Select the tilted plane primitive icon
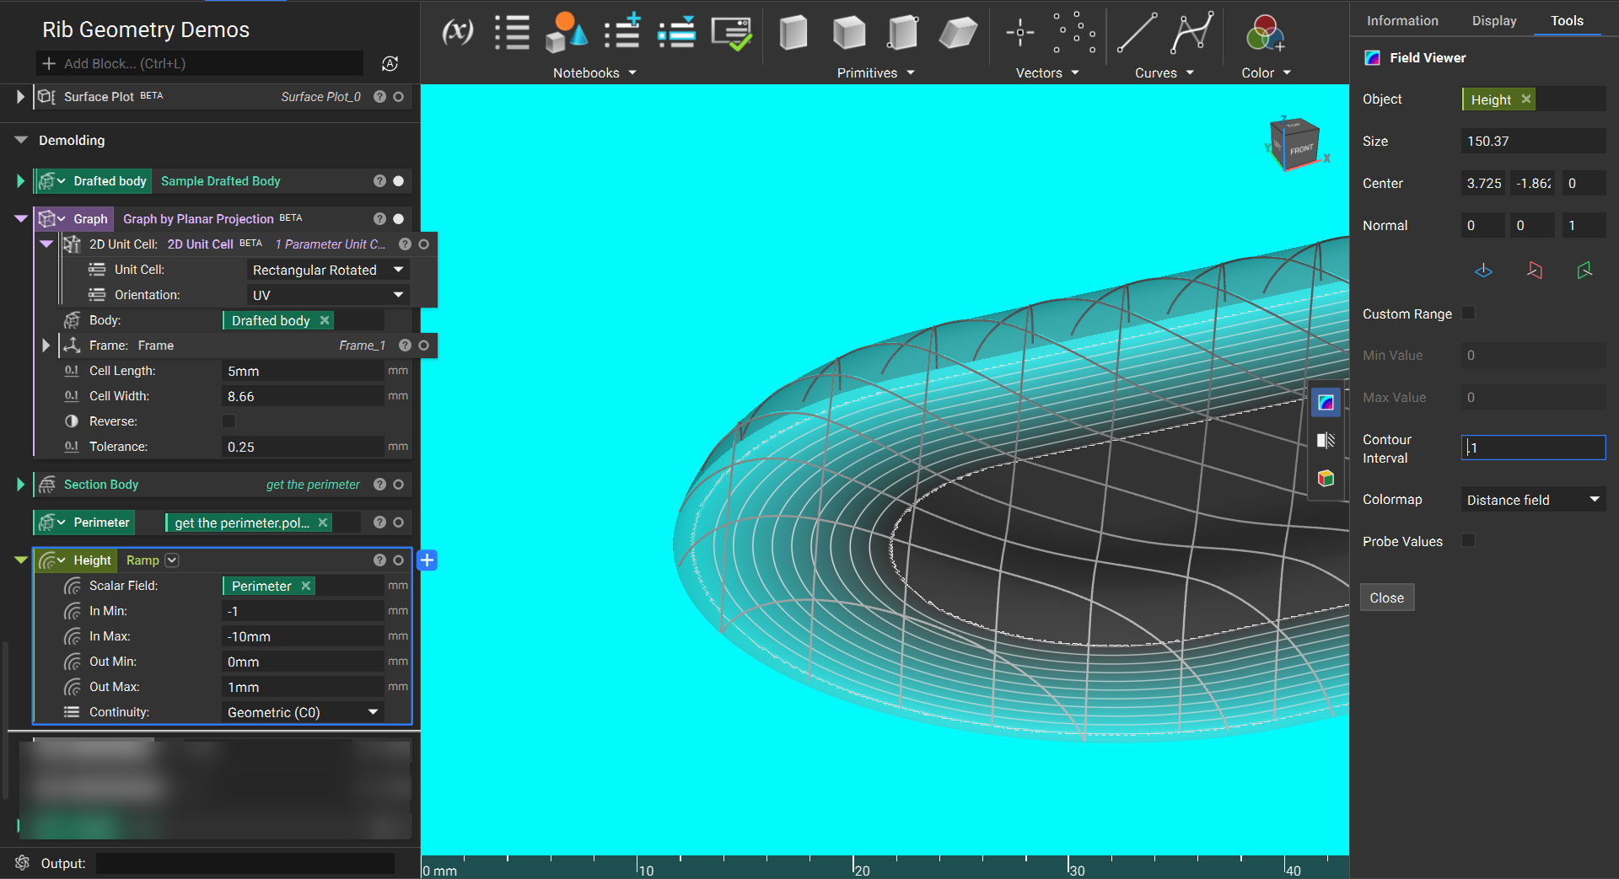The height and width of the screenshot is (879, 1619). tap(958, 33)
